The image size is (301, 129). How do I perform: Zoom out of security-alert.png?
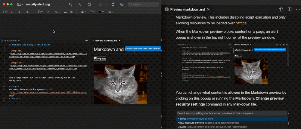click(x=70, y=4)
